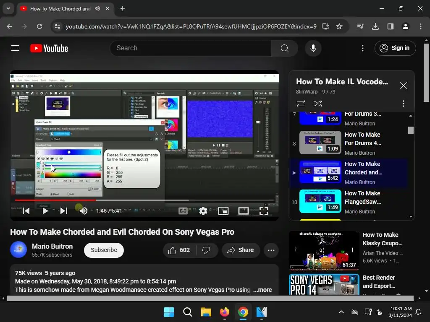This screenshot has width=430, height=322.
Task: View site information icon in address bar
Action: click(58, 26)
